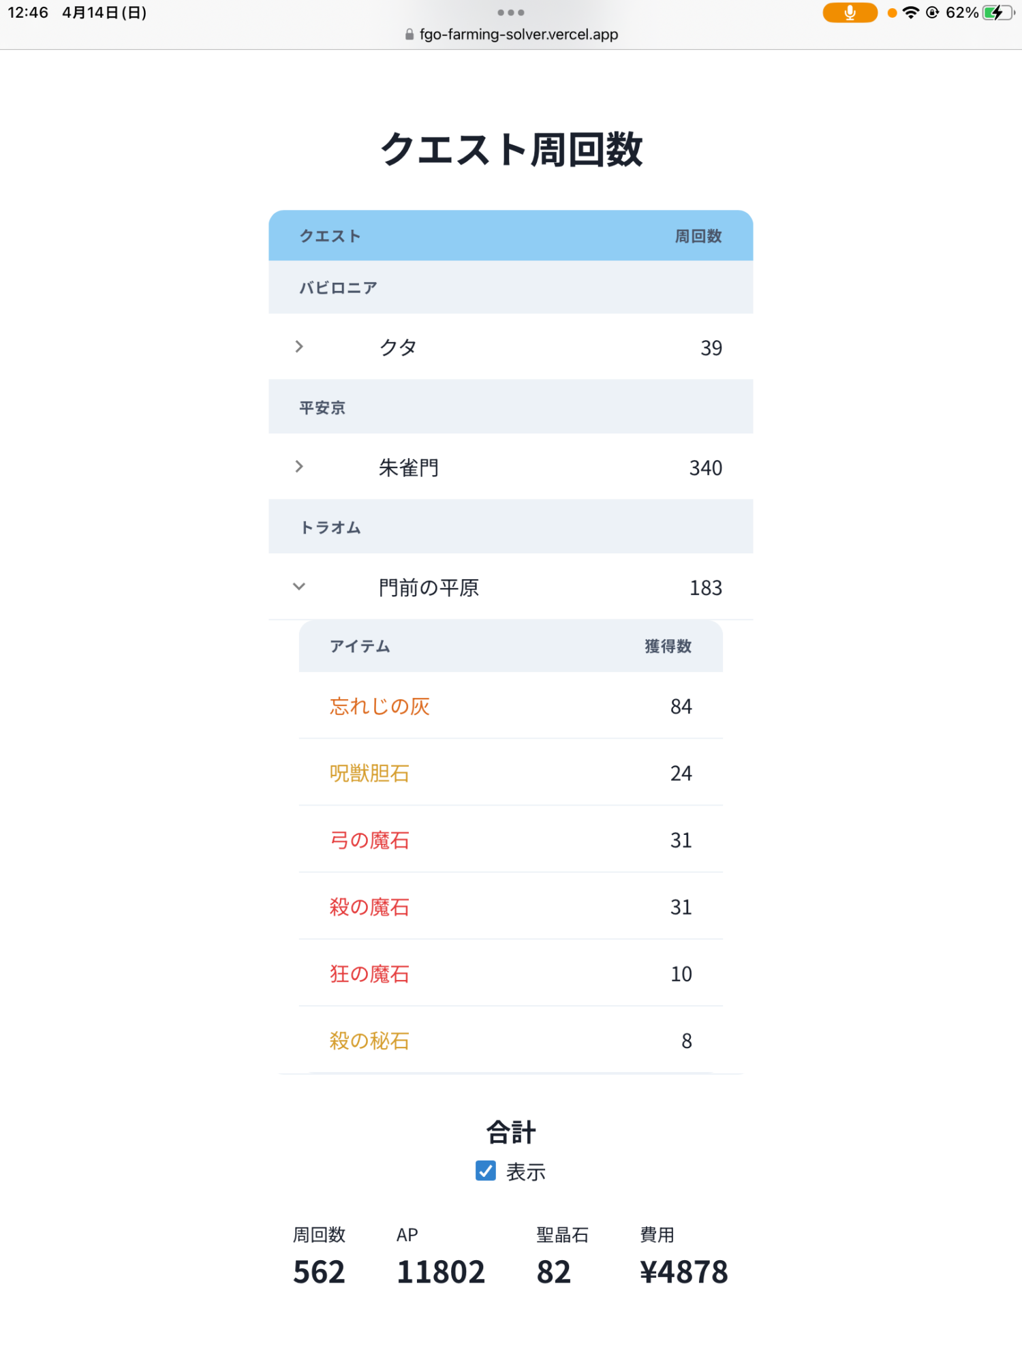
Task: Select the 殺の魔石 item link
Action: tap(369, 906)
